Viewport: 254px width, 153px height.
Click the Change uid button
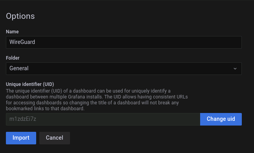[221, 119]
